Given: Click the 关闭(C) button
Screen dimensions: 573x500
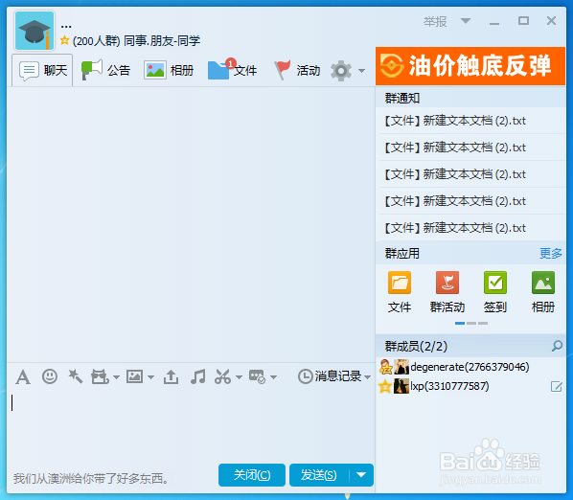Looking at the screenshot, I should (x=252, y=475).
